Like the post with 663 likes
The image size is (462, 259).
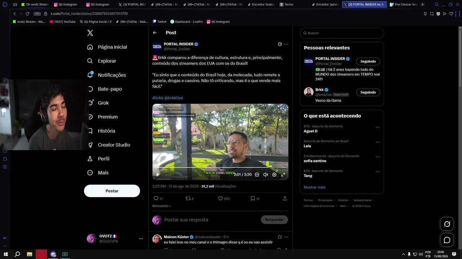[221, 198]
